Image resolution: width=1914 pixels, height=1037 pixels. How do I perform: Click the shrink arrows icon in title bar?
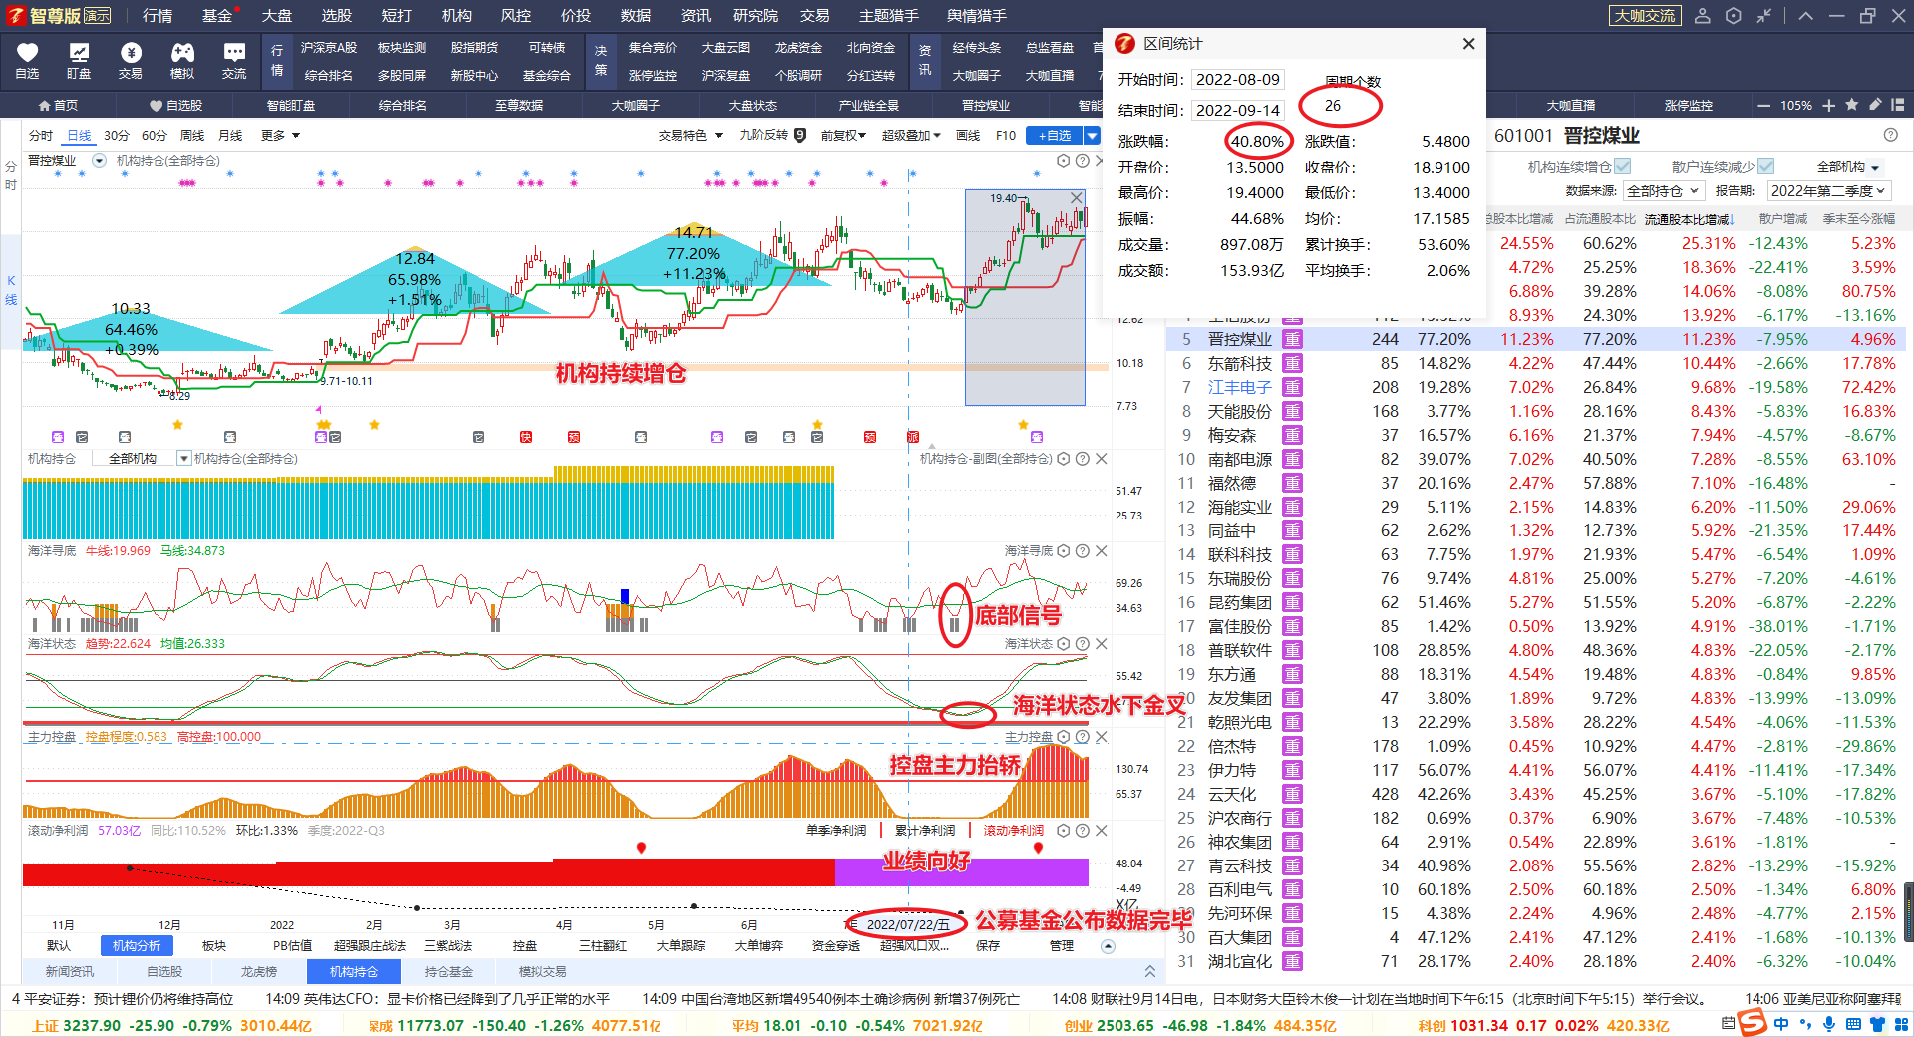(x=1764, y=16)
